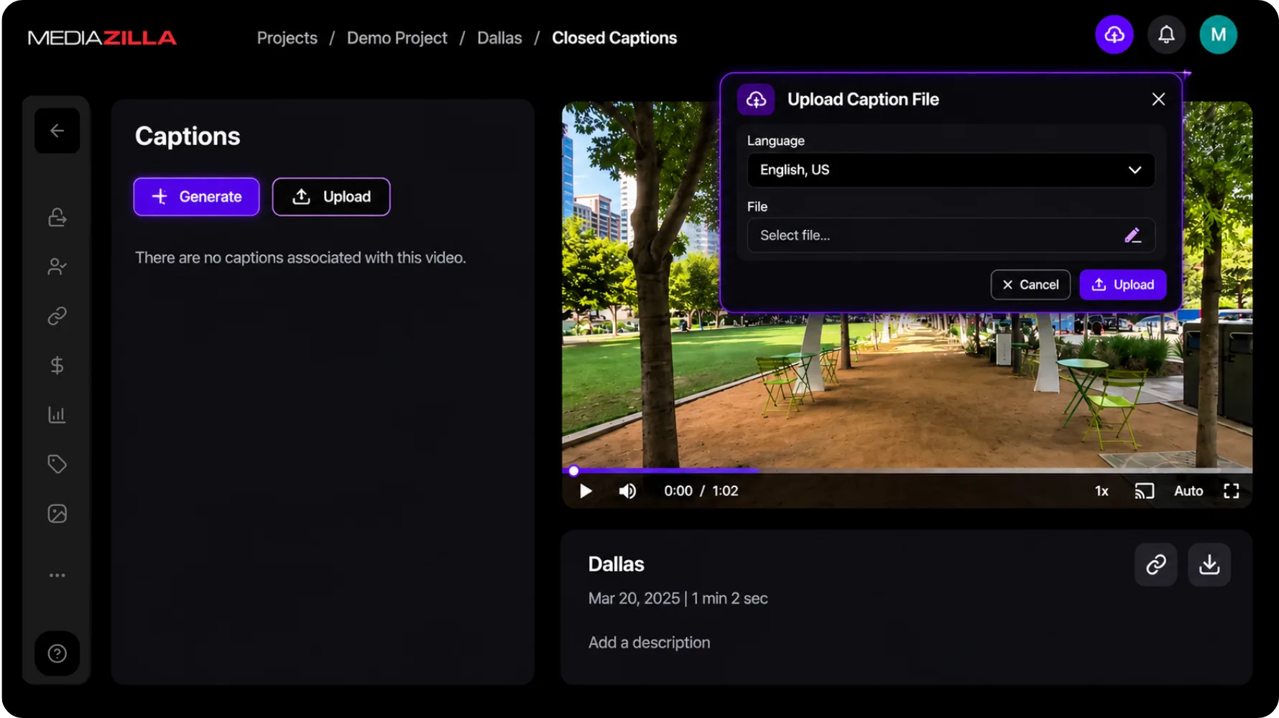1279x718 pixels.
Task: Go to Projects breadcrumb
Action: (x=287, y=38)
